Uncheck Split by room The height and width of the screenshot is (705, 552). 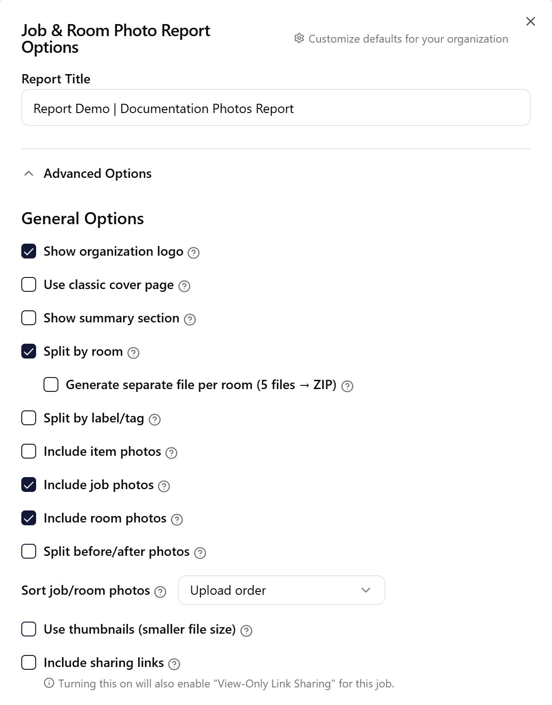pyautogui.click(x=29, y=351)
